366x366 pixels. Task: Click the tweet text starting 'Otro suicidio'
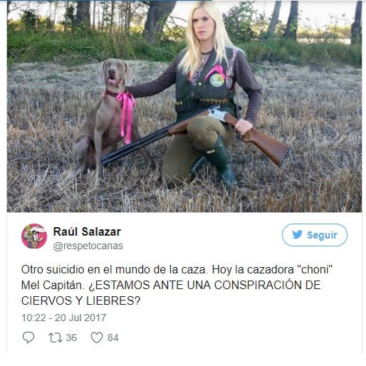click(177, 285)
